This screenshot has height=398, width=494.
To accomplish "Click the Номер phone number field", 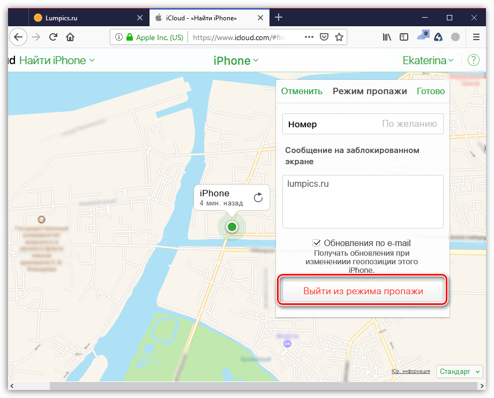I will click(363, 124).
